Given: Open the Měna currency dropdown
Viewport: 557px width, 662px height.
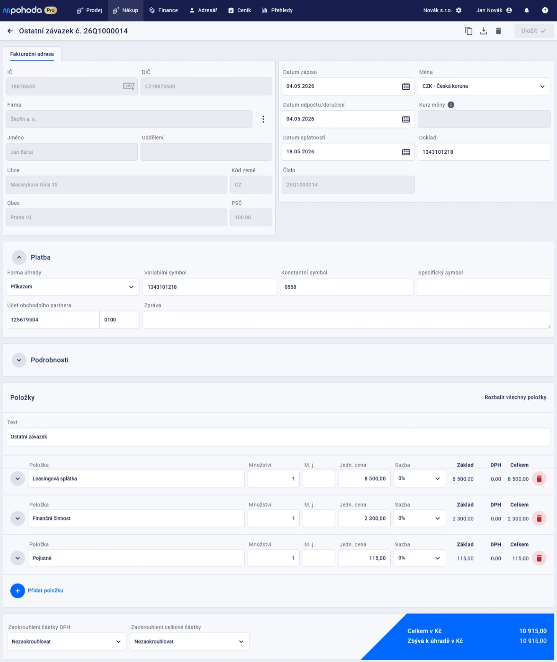Looking at the screenshot, I should [x=484, y=86].
